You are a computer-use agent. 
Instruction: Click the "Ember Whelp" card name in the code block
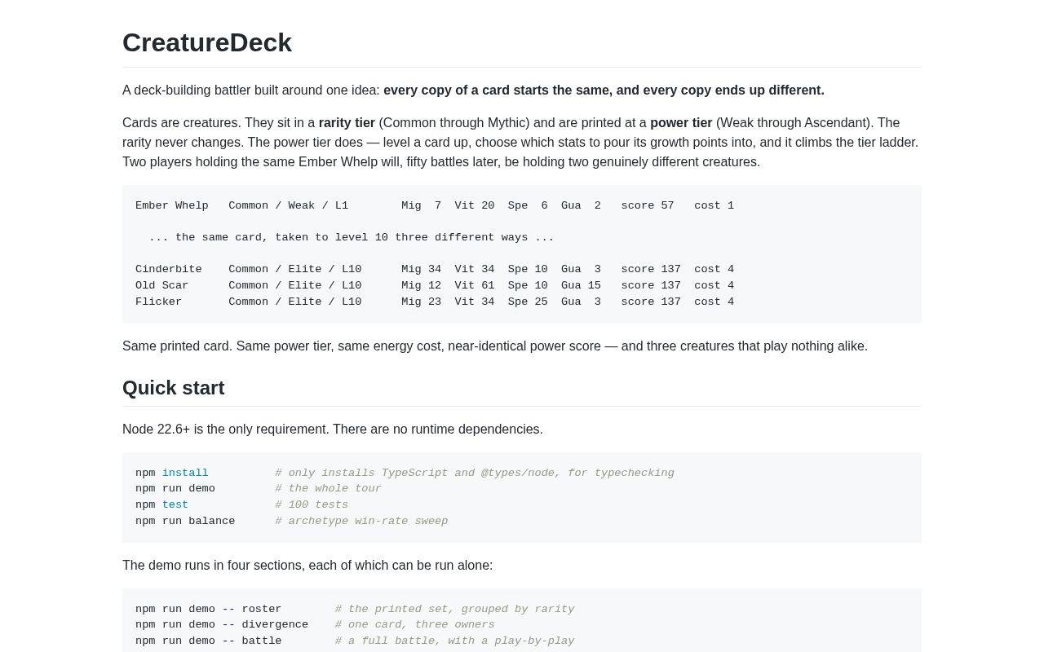[x=172, y=206]
